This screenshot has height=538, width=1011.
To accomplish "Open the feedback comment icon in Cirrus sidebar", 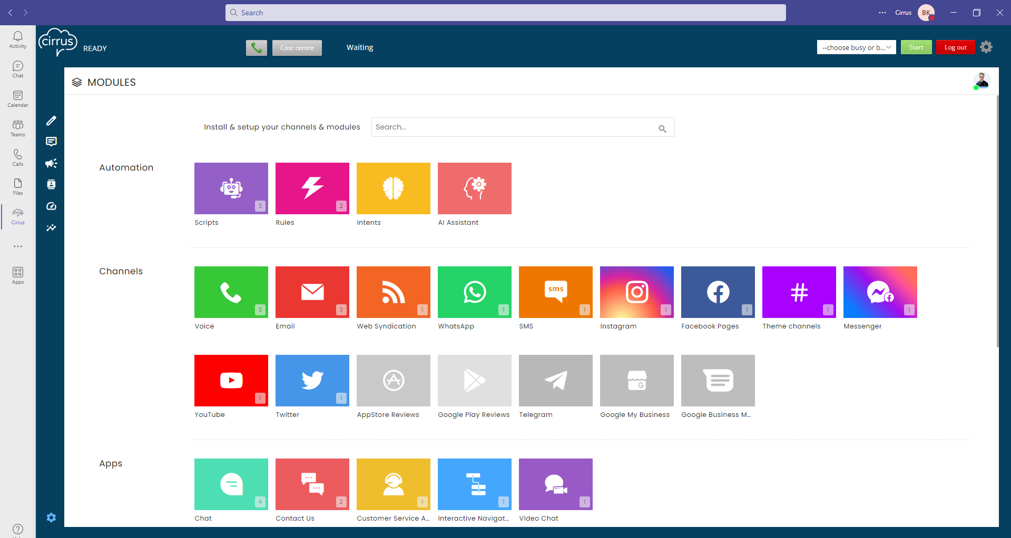I will pyautogui.click(x=51, y=142).
